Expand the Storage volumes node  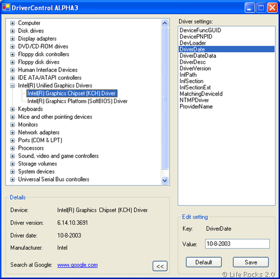[12, 164]
